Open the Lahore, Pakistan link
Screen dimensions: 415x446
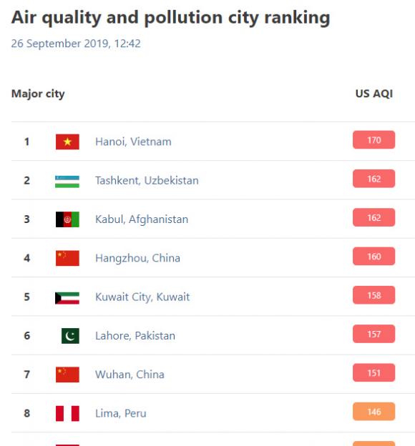(135, 336)
